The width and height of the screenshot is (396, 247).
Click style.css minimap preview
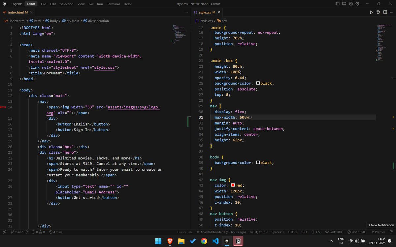coord(384,43)
